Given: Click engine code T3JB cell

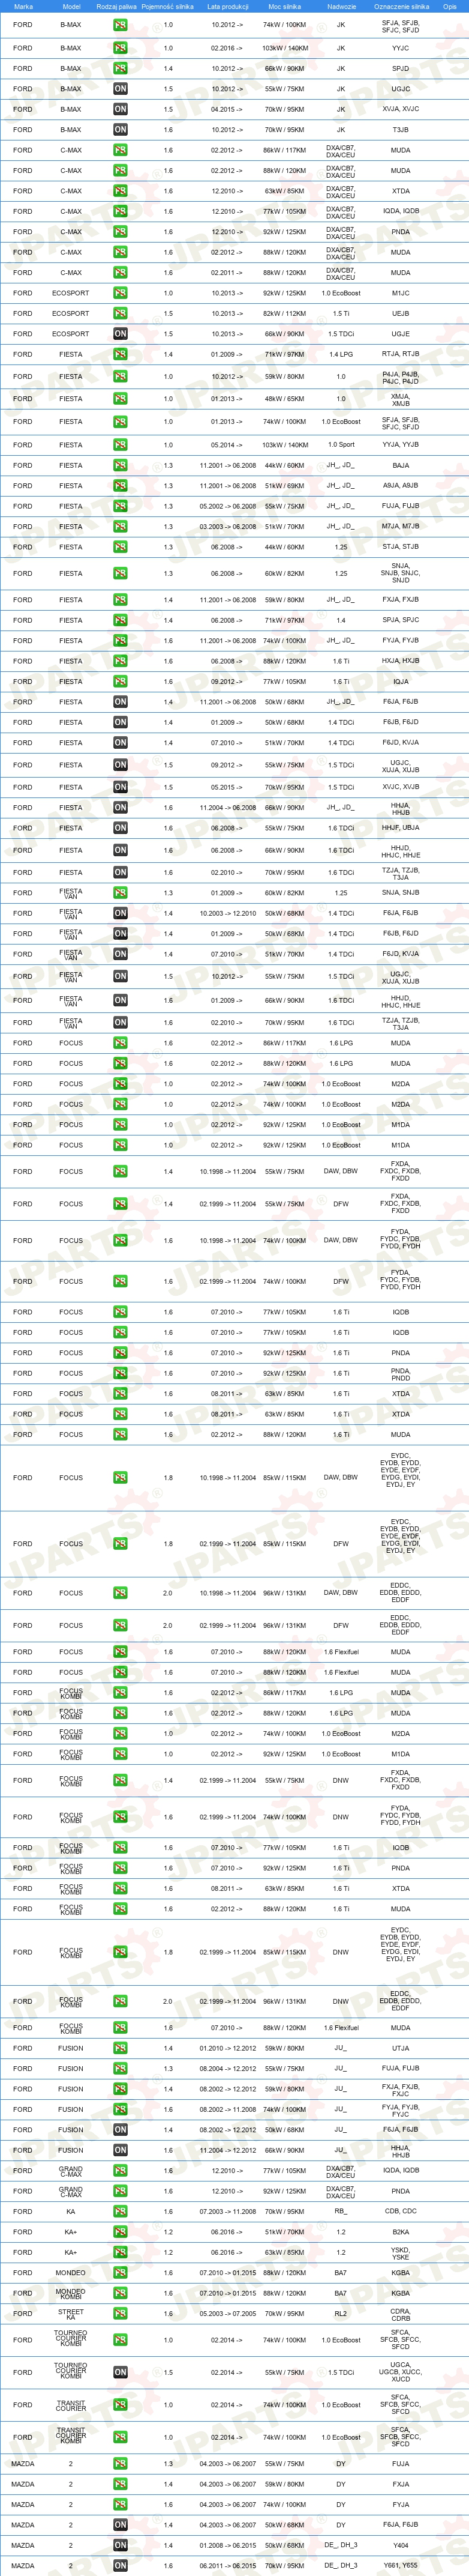Looking at the screenshot, I should (x=400, y=130).
